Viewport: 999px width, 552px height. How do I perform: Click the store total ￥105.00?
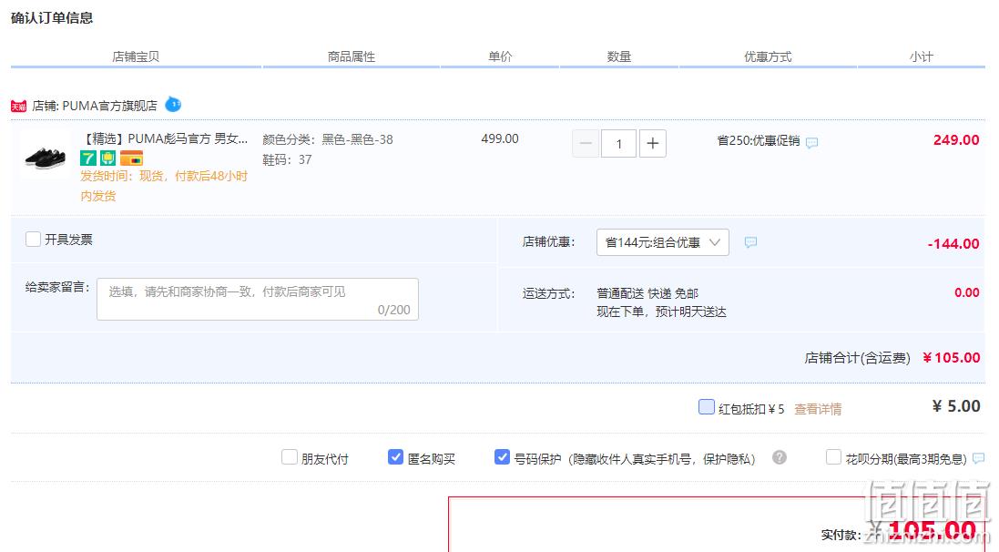pyautogui.click(x=952, y=358)
